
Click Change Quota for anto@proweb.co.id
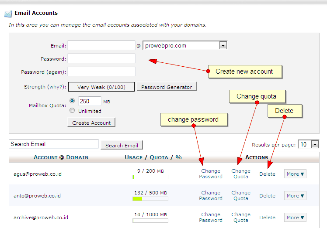pos(241,196)
